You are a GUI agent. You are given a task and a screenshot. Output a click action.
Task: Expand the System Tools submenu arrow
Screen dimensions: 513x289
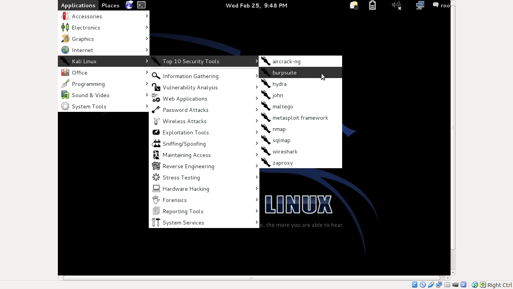(147, 106)
